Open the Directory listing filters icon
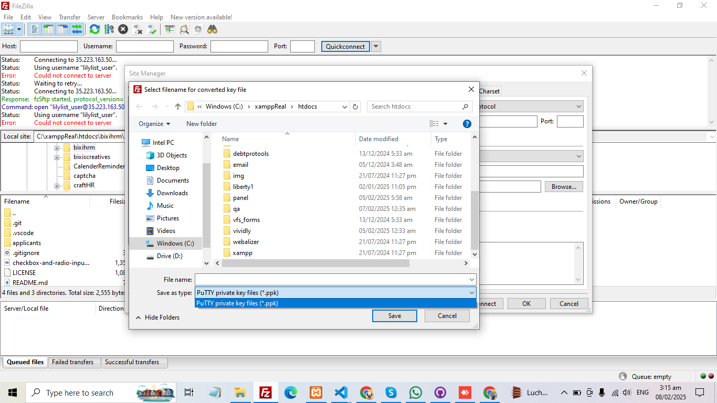Viewport: 717px width, 403px height. [170, 29]
